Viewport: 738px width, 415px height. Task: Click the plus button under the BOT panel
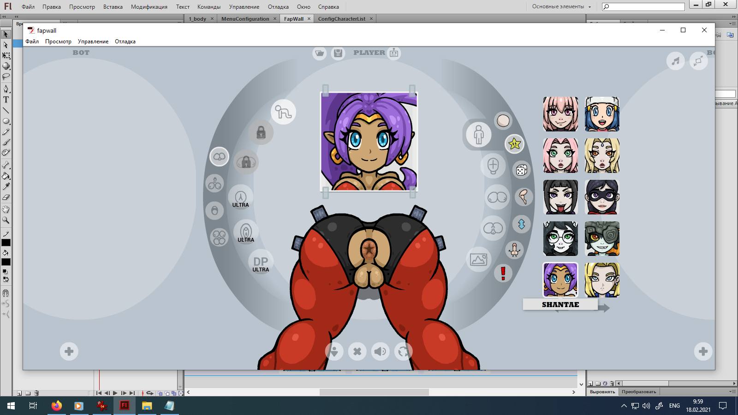69,351
